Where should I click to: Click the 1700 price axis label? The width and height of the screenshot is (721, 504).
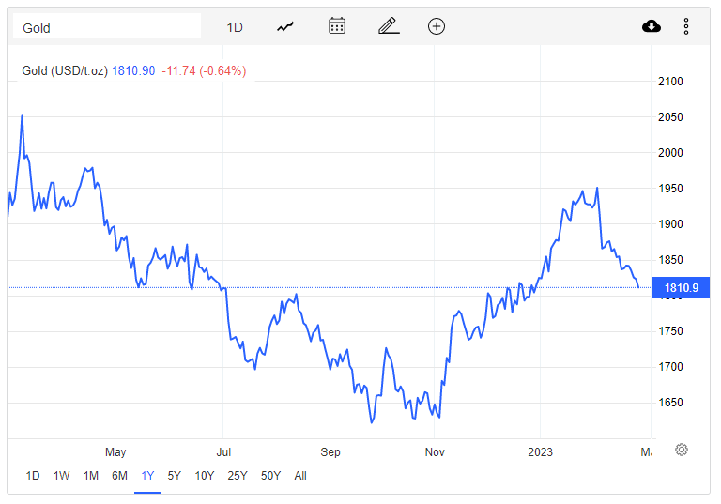pos(670,367)
